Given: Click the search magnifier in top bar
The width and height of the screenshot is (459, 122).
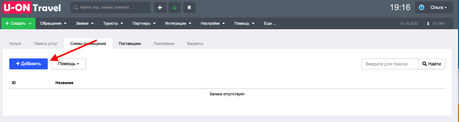Looking at the screenshot, I should (76, 7).
